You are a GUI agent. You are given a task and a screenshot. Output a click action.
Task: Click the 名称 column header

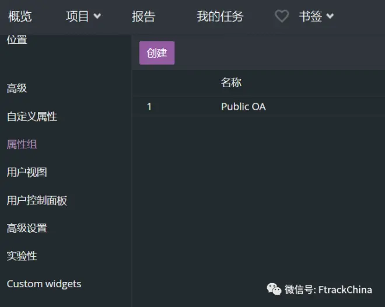click(231, 82)
